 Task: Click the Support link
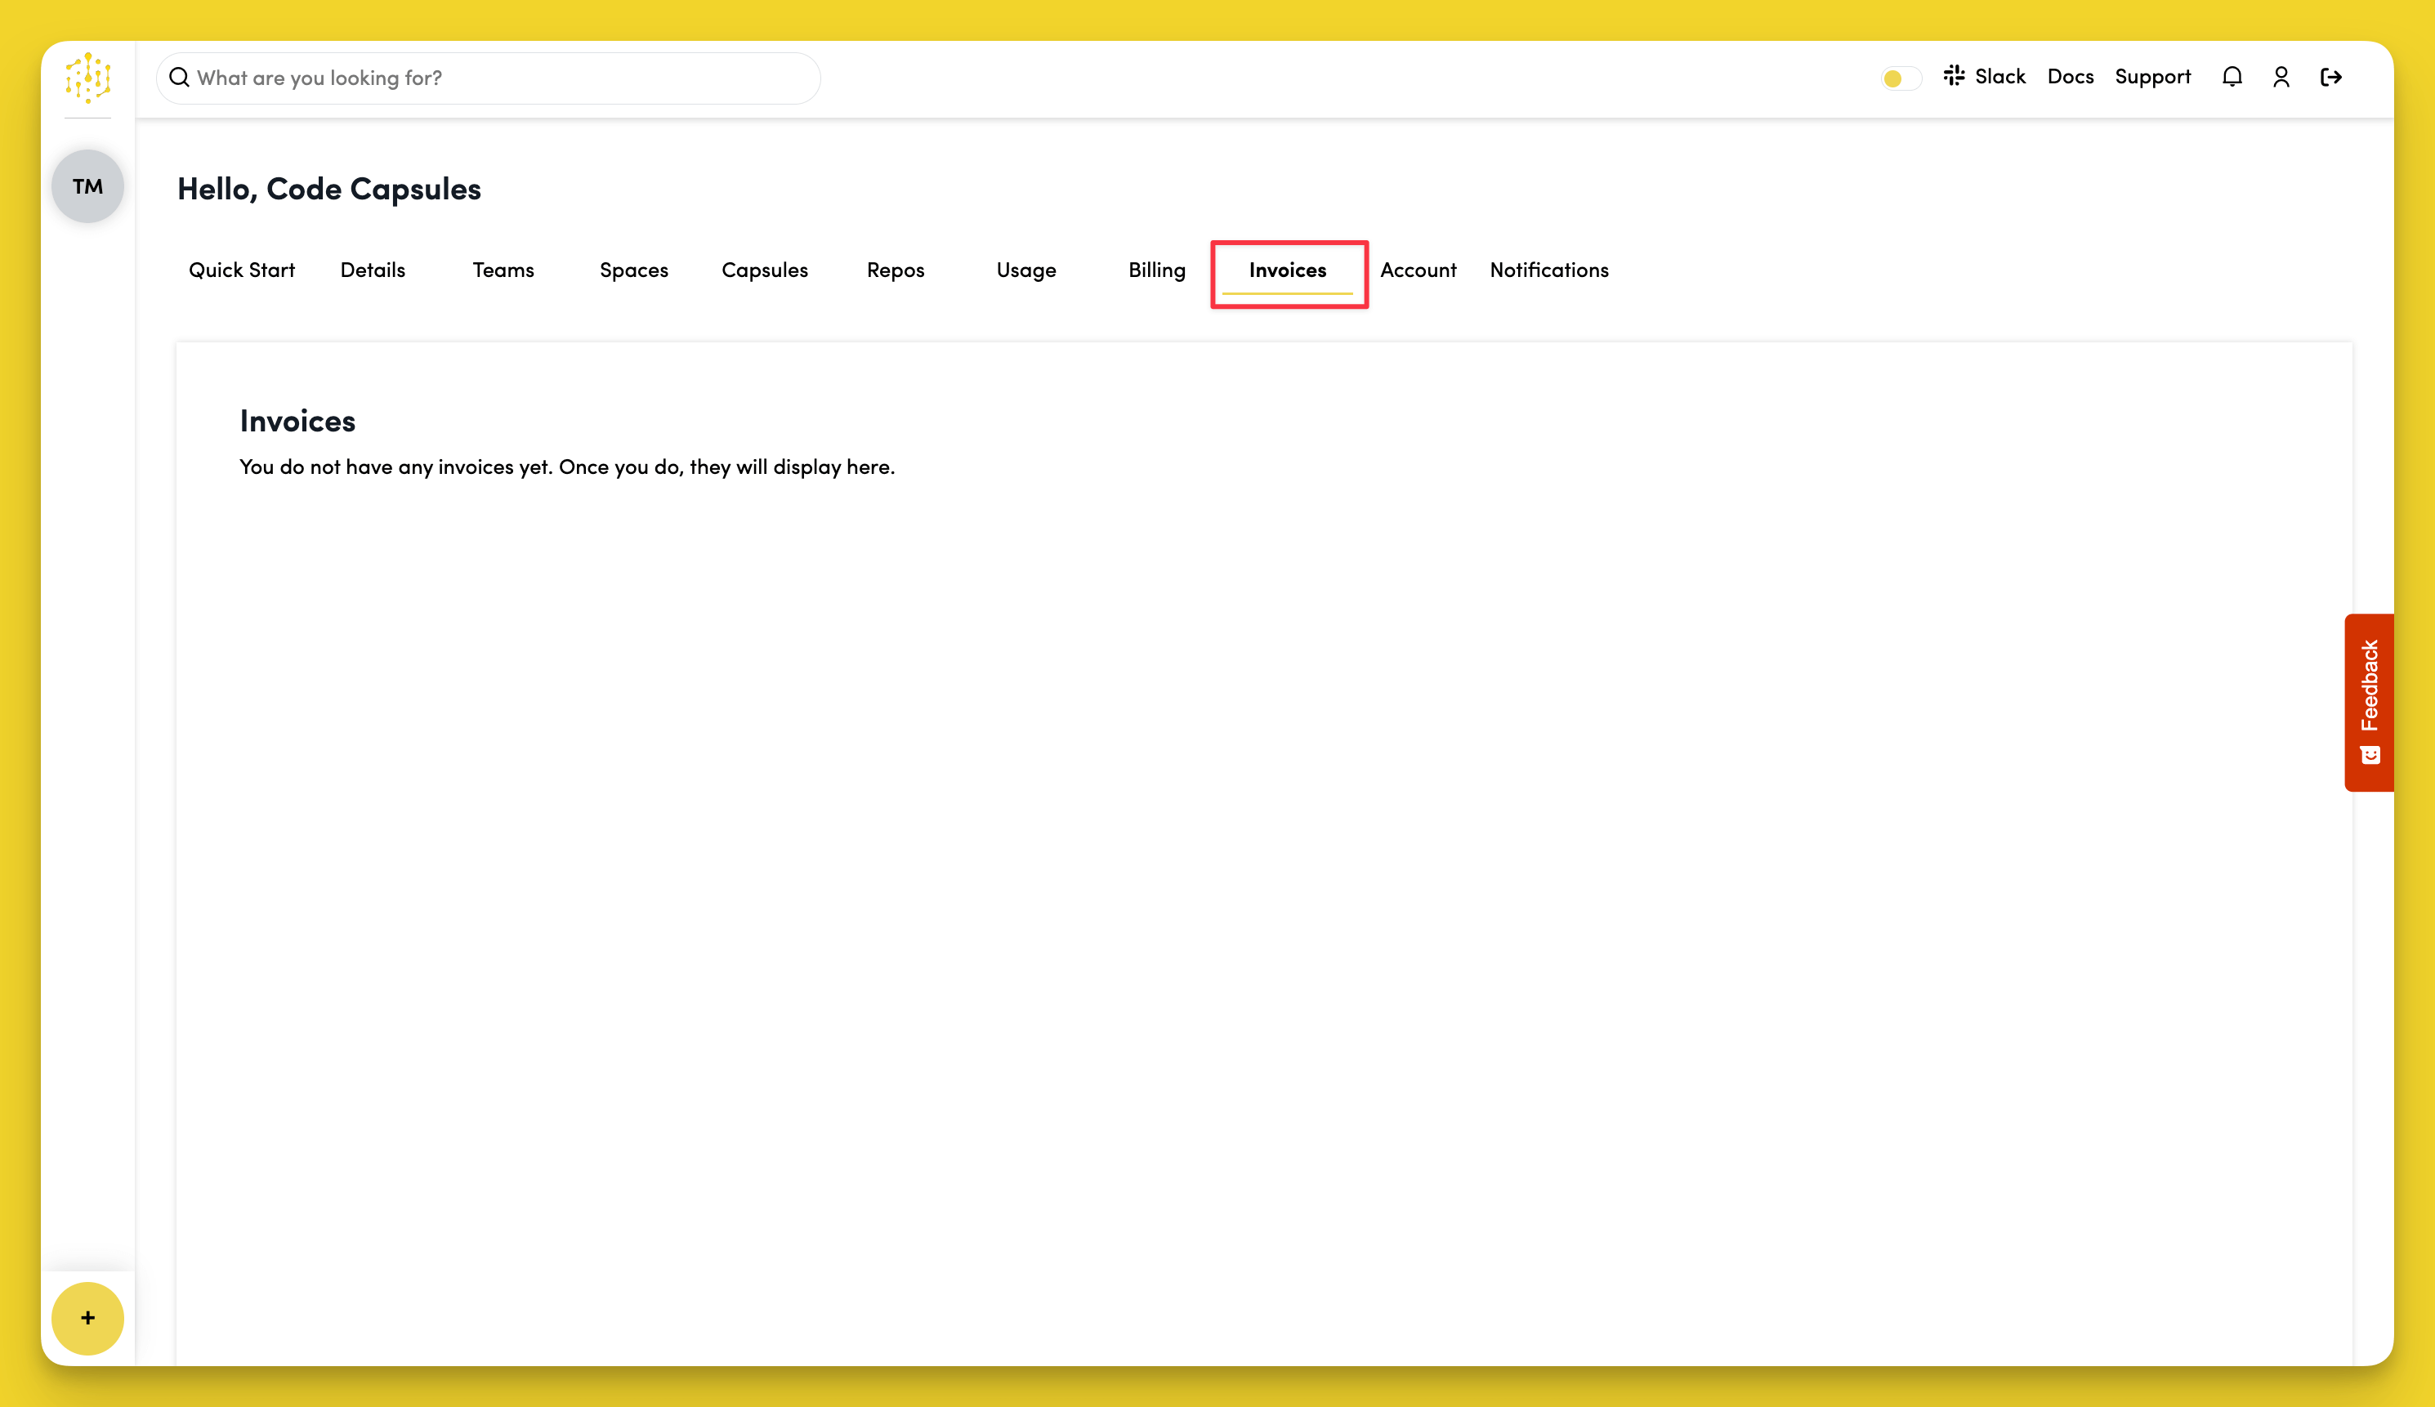pyautogui.click(x=2154, y=76)
